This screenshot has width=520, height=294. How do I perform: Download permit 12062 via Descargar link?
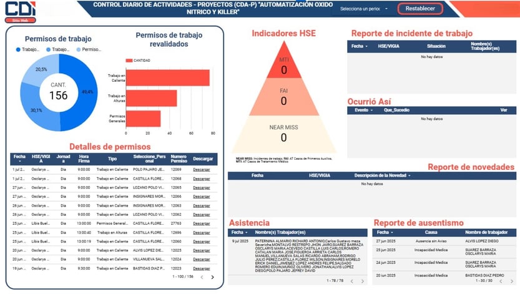[x=202, y=215]
